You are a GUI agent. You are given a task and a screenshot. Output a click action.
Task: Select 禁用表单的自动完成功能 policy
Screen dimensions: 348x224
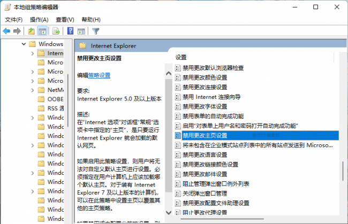click(x=213, y=116)
